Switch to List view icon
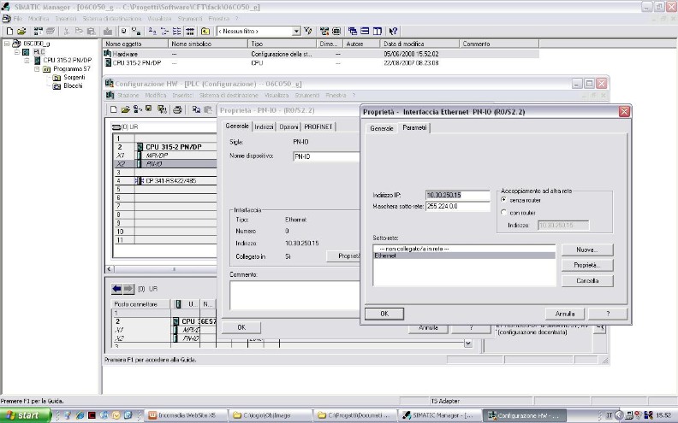The image size is (678, 423). point(177,31)
